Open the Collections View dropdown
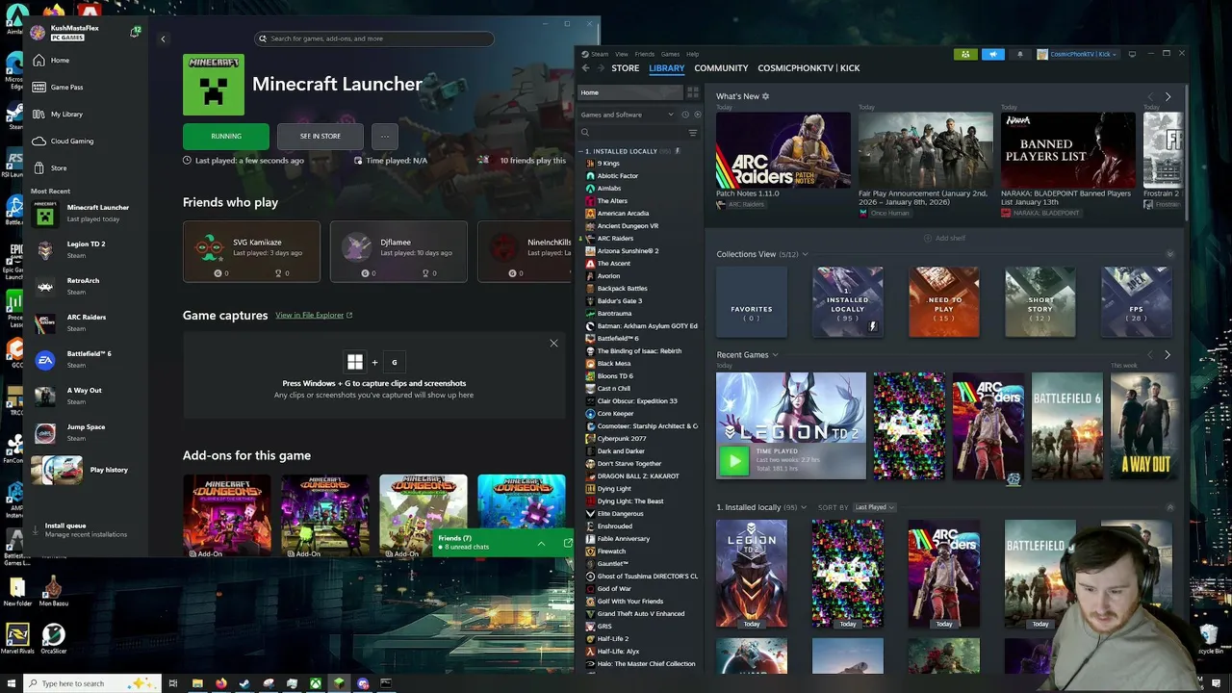 click(x=805, y=254)
